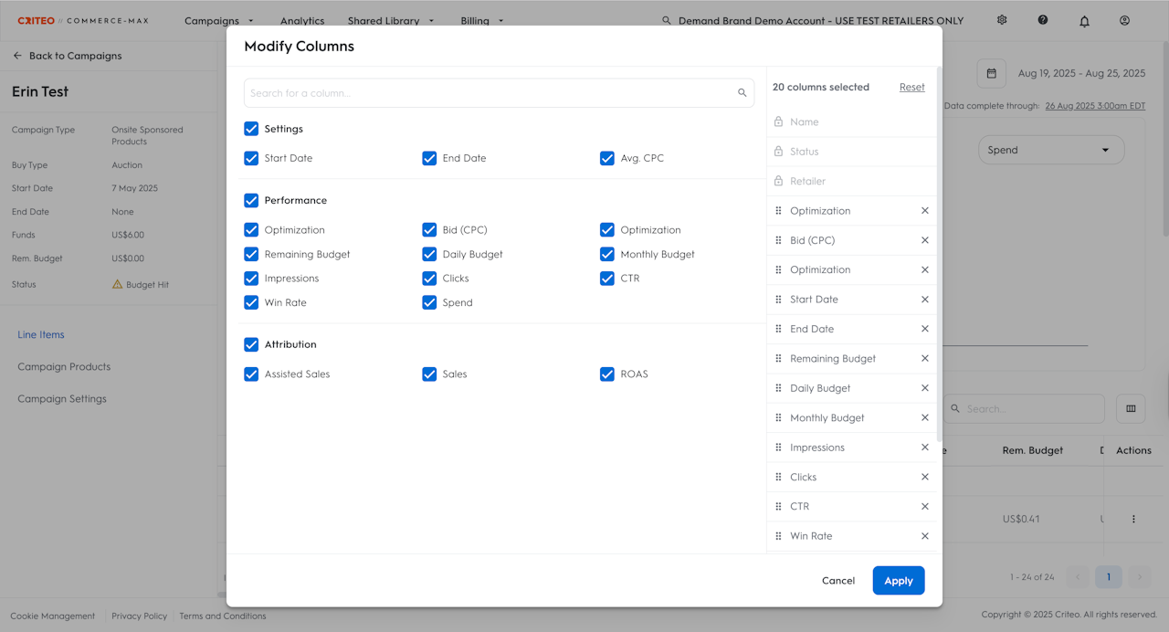Remove Win Rate from selected columns
This screenshot has width=1169, height=632.
click(924, 536)
